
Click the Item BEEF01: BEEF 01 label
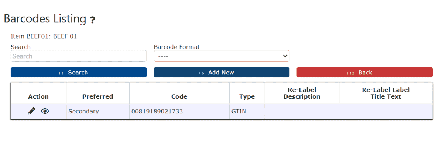tap(44, 36)
